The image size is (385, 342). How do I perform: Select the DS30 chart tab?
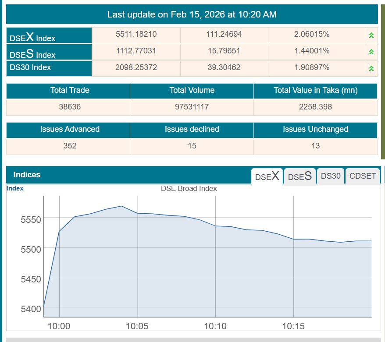click(x=331, y=176)
